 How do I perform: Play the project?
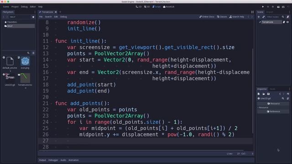[x=263, y=7]
